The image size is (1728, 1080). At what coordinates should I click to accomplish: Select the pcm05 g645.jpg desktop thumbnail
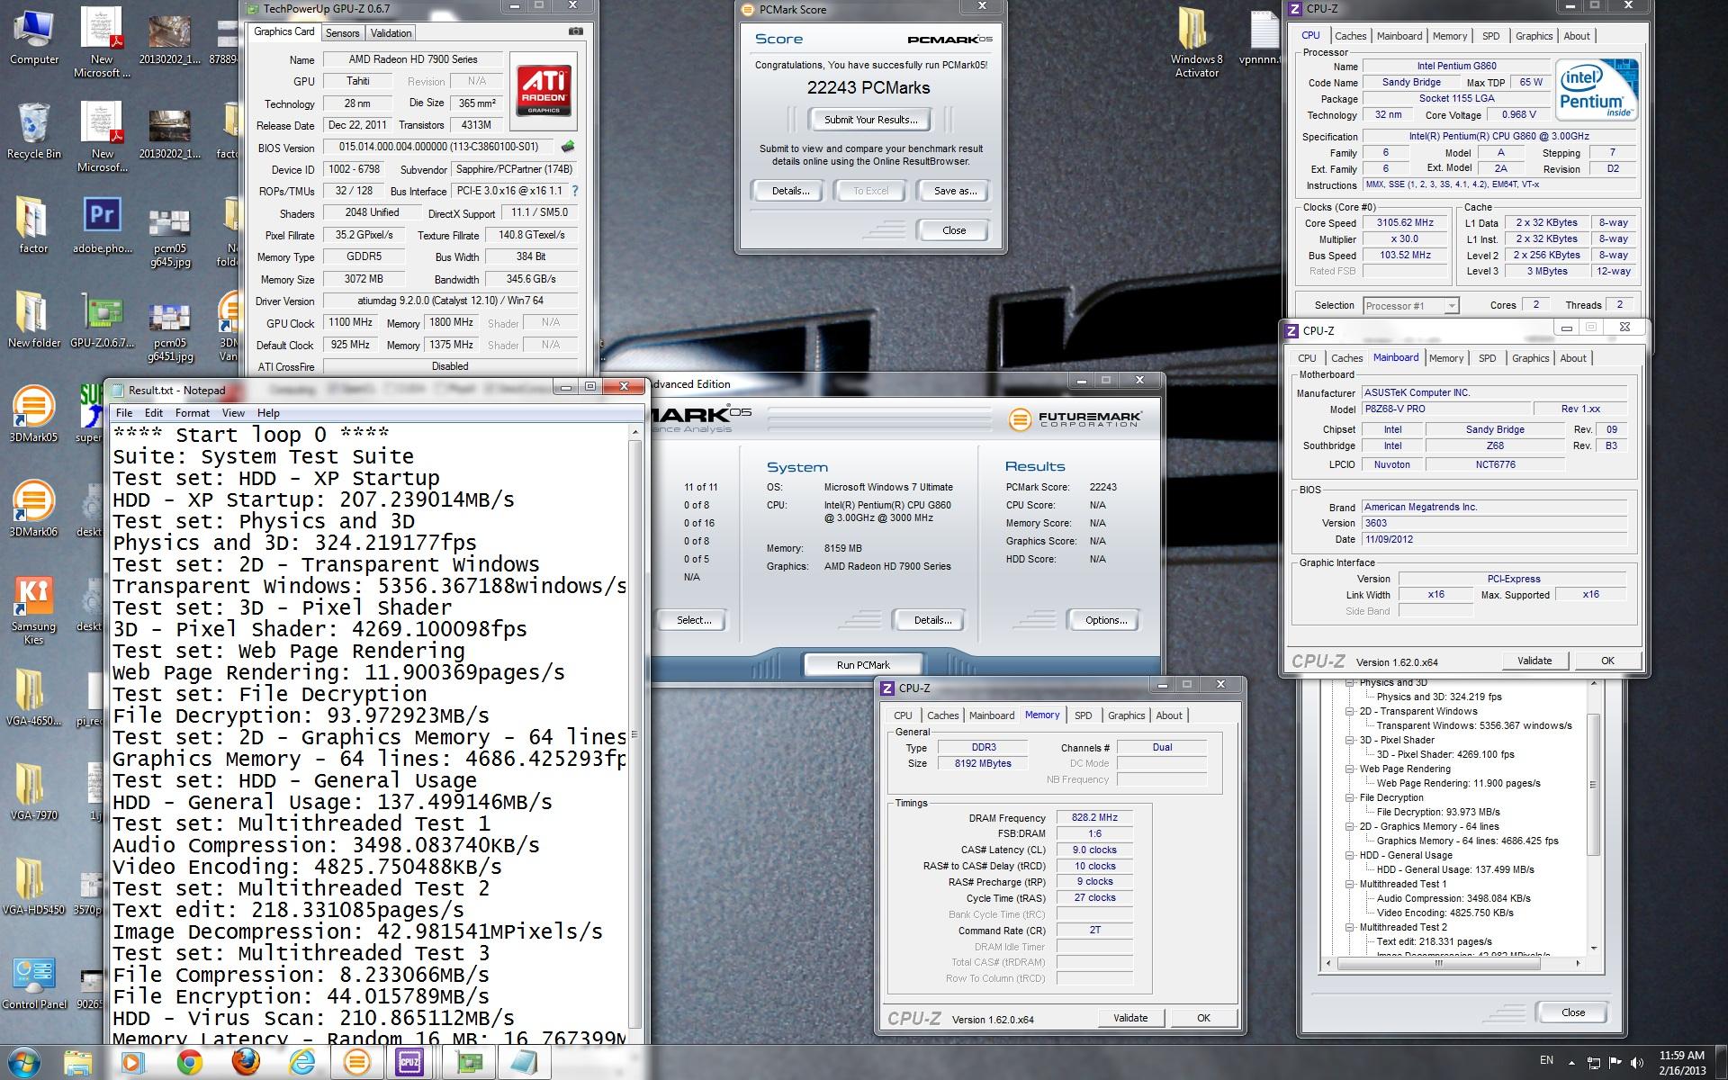click(x=169, y=237)
